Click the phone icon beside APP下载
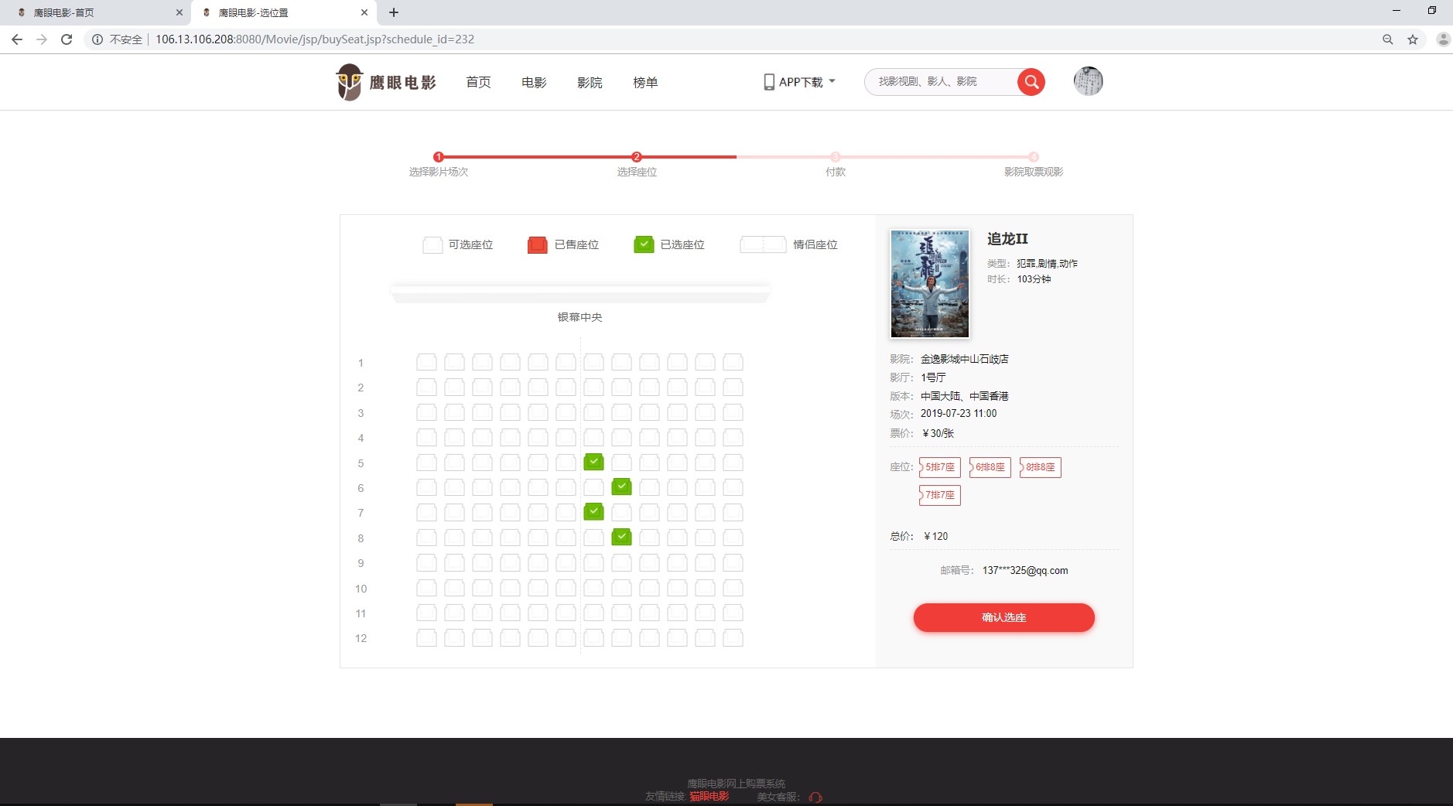1453x806 pixels. [768, 81]
